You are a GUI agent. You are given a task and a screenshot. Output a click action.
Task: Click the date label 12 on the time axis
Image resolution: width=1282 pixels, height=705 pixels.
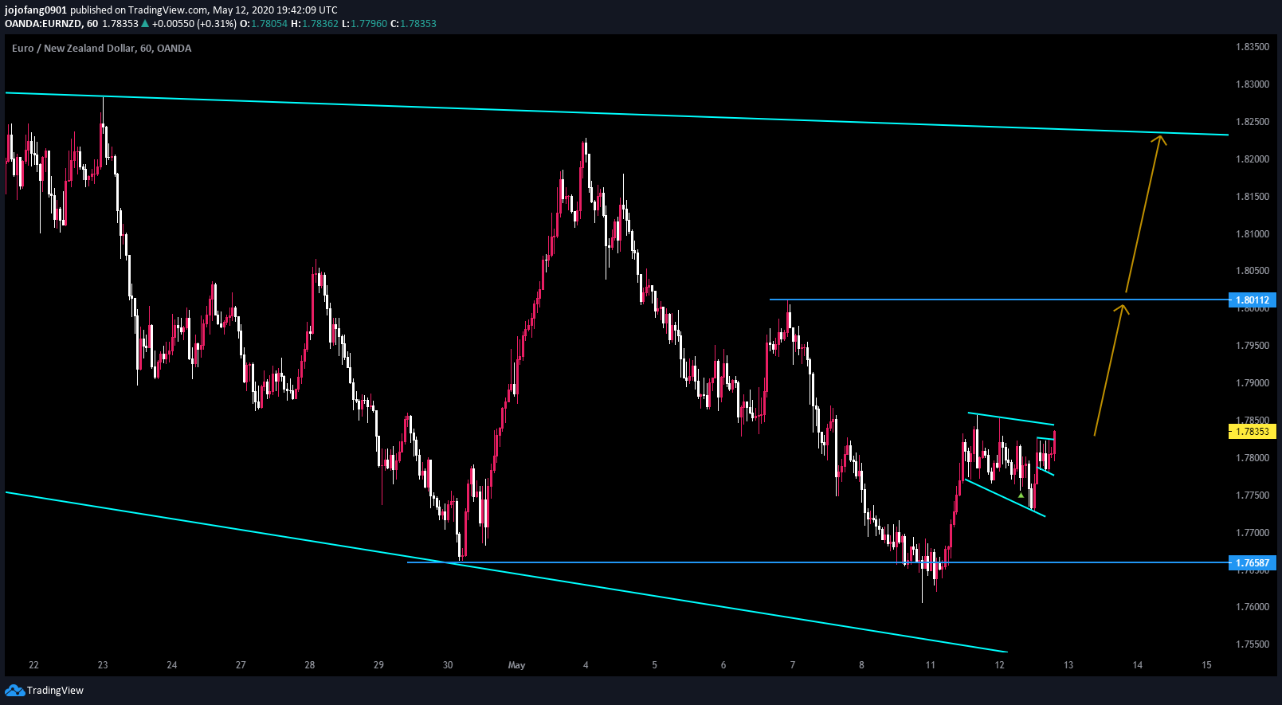1000,665
